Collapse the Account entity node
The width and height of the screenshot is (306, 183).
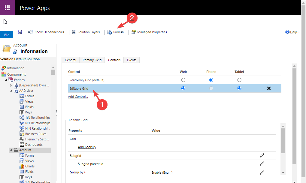pos(11,150)
